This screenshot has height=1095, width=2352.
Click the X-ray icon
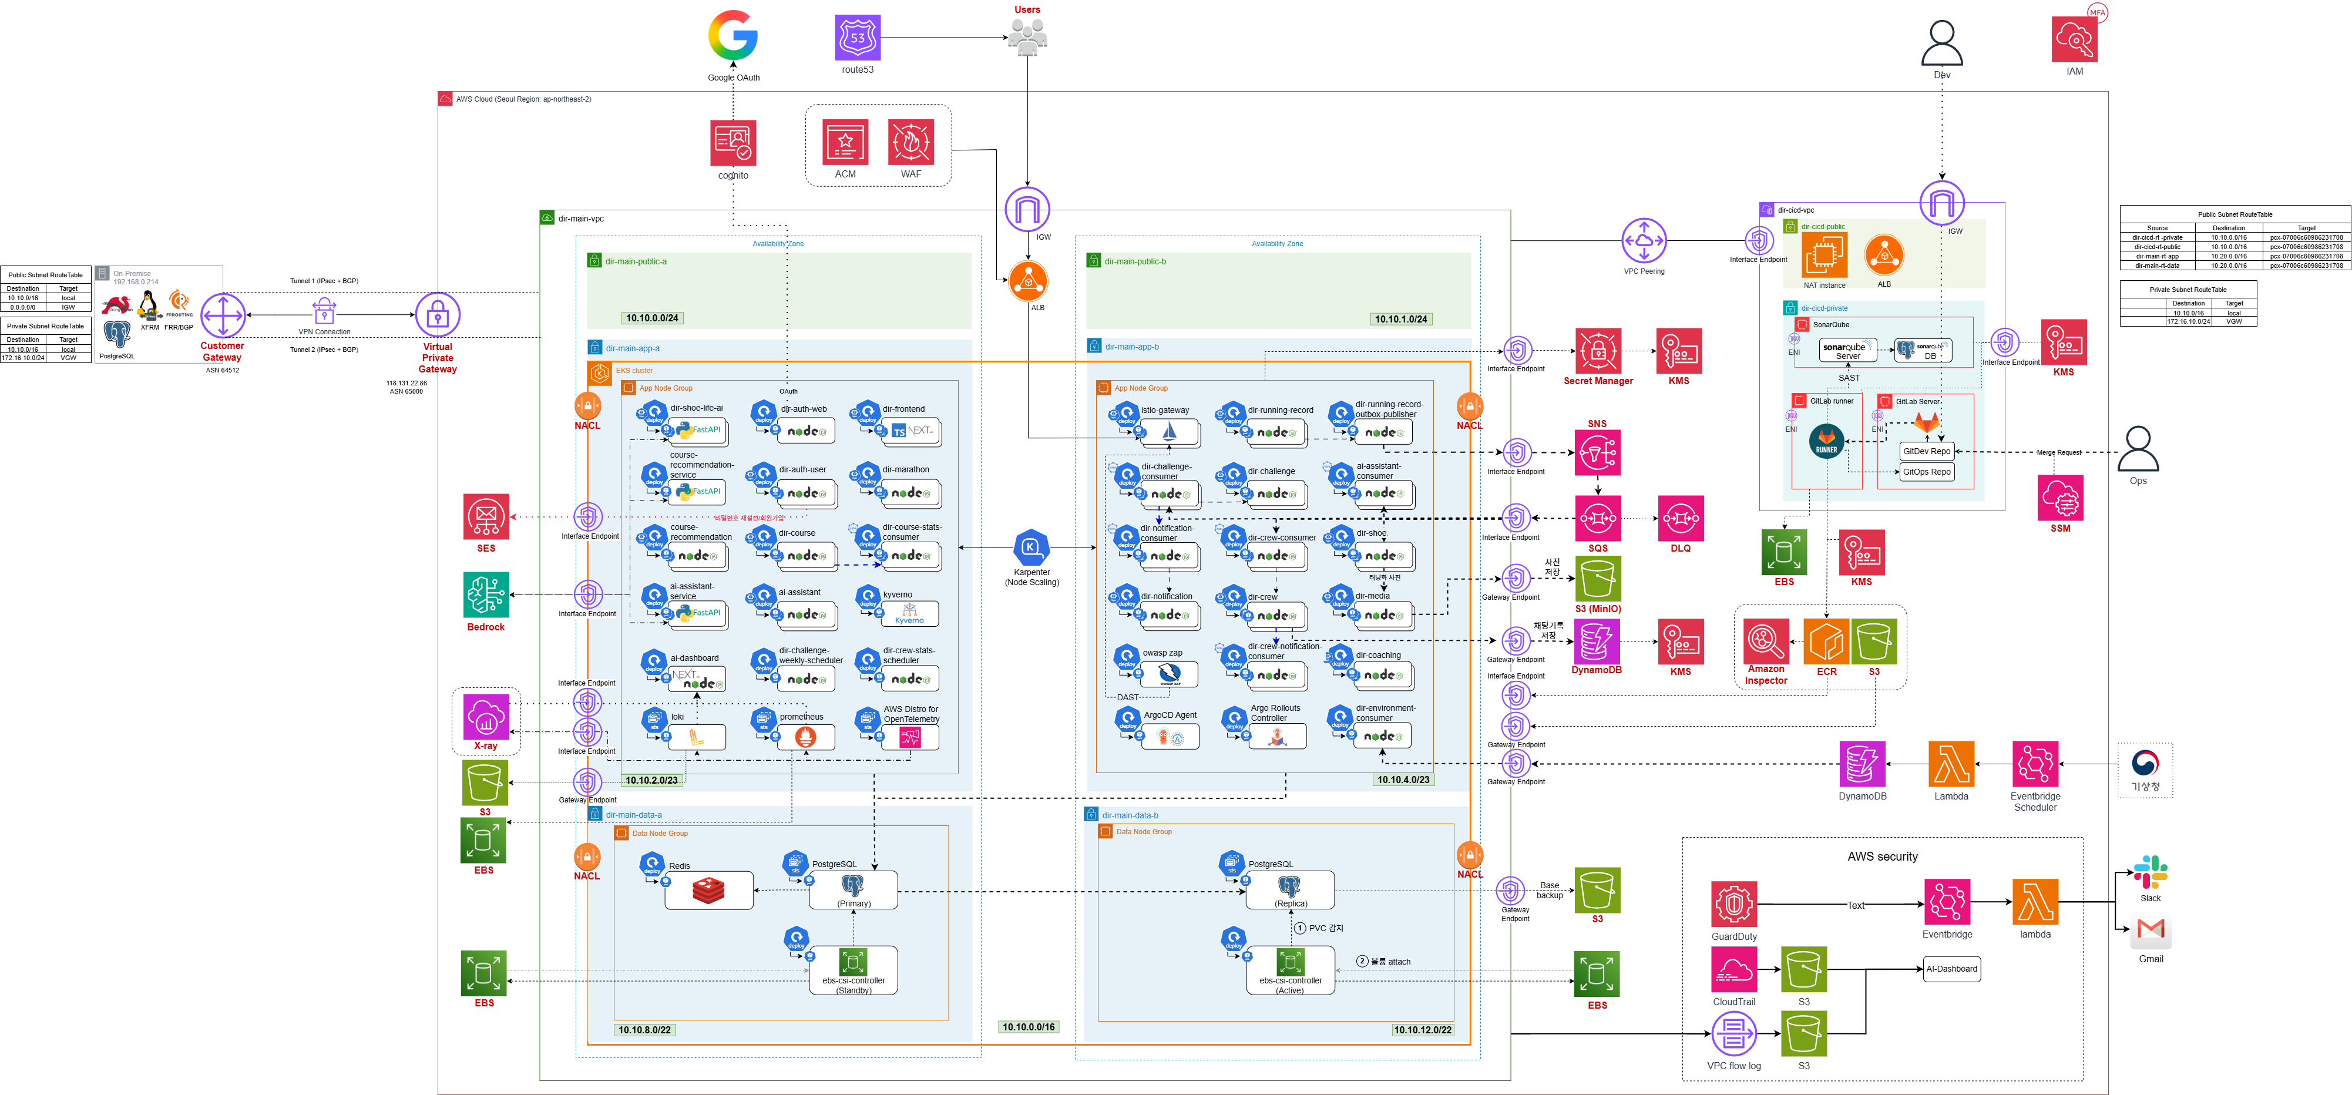pyautogui.click(x=486, y=716)
